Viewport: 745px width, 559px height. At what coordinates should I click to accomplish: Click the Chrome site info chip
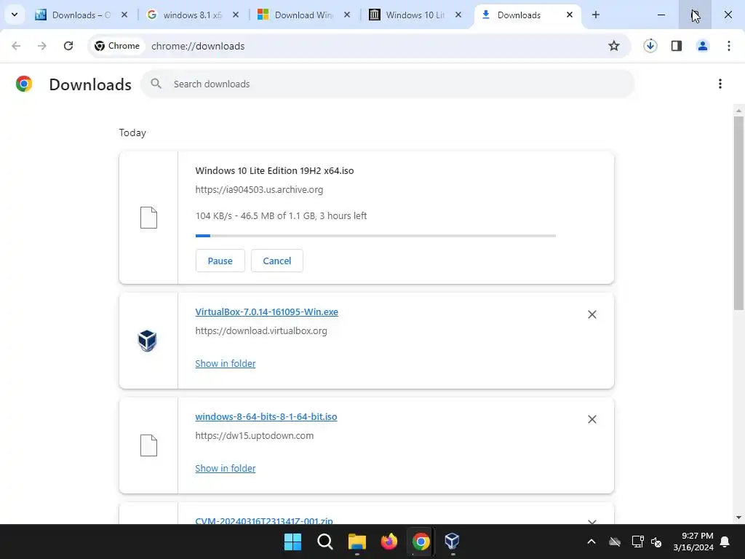click(117, 46)
